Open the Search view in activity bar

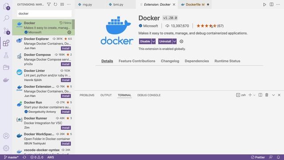[6, 18]
